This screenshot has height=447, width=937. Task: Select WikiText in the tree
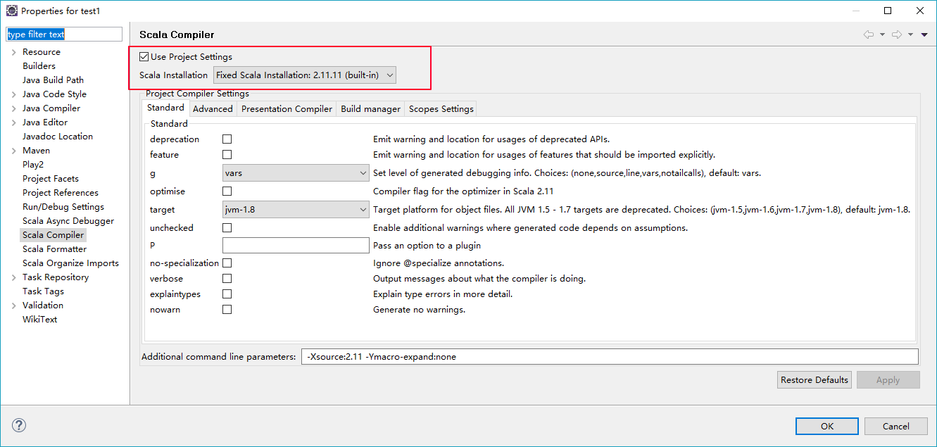[40, 320]
